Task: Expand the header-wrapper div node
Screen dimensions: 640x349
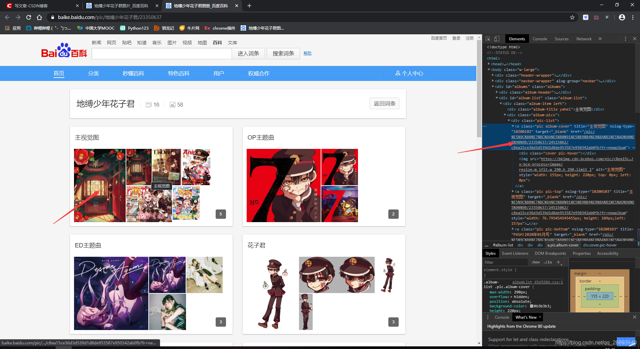Action: tap(493, 75)
